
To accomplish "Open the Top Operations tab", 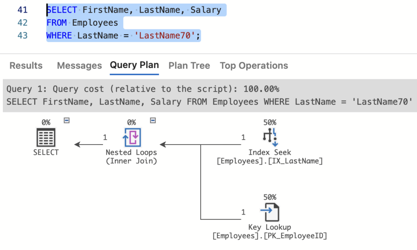I will click(x=254, y=66).
